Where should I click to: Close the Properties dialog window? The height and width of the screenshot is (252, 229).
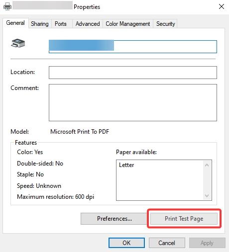point(222,6)
